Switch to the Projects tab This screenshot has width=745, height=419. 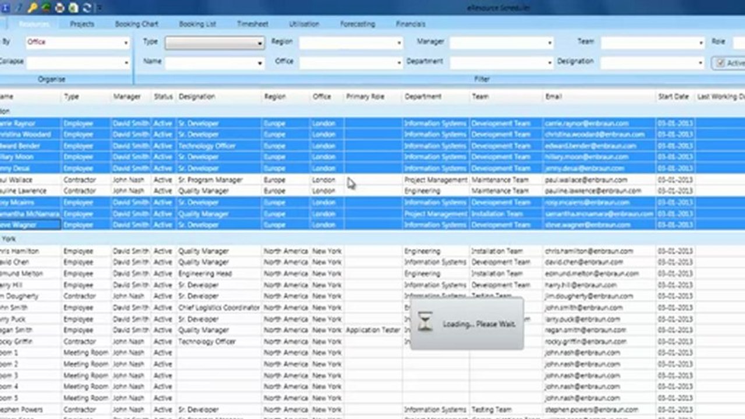(82, 24)
